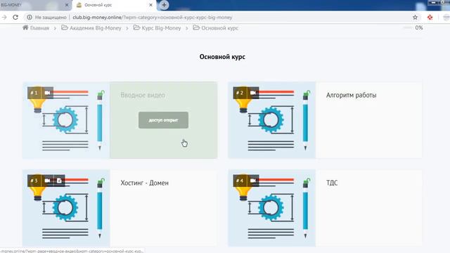Click folder icon before 'Курс Big-Money'
Screen dimensions: 450x253
136,27
